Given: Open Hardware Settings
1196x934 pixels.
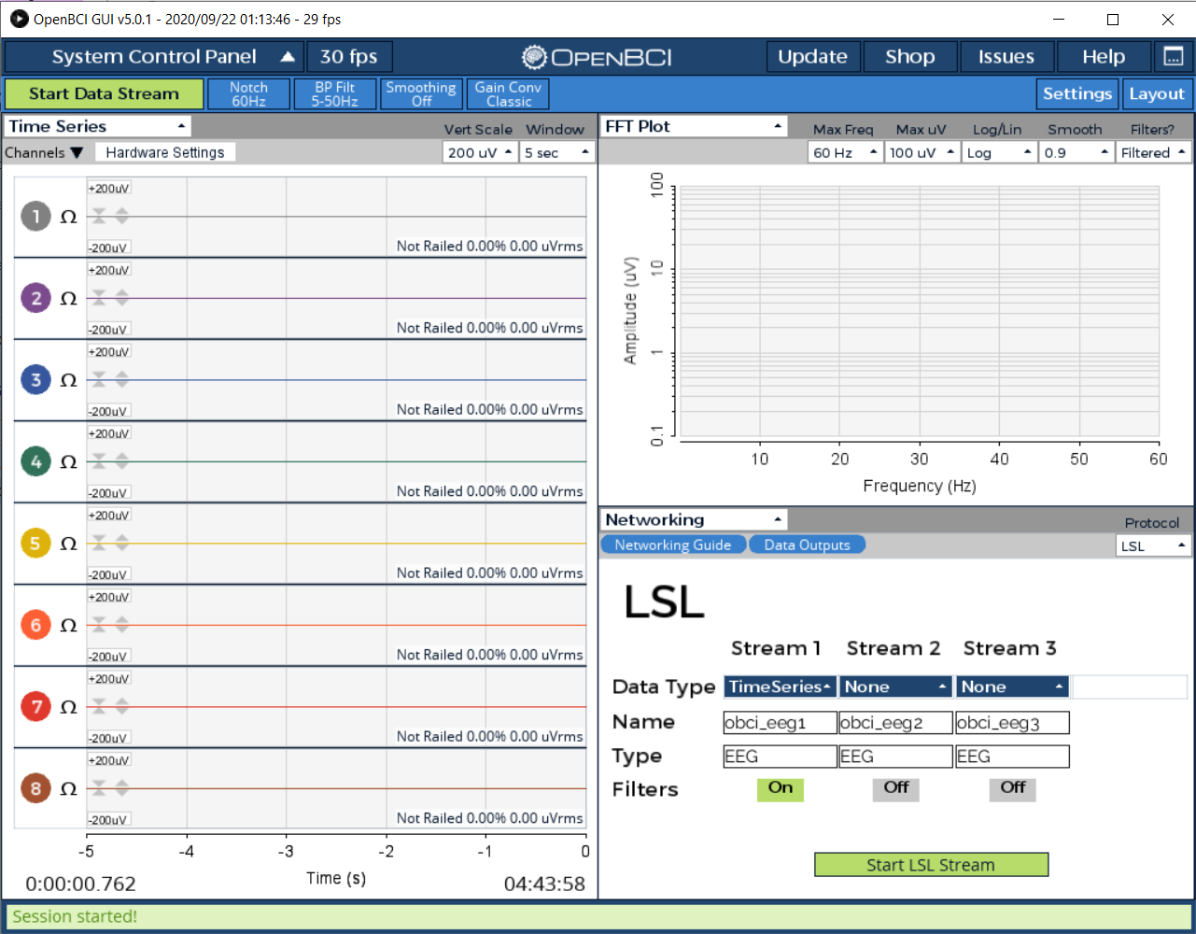Looking at the screenshot, I should click(x=165, y=152).
